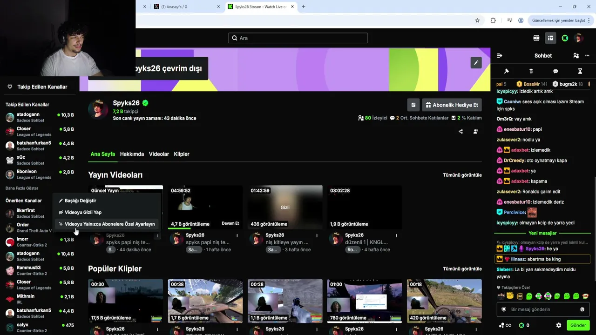Image resolution: width=596 pixels, height=335 pixels.
Task: Close the Anasayfa / X tab
Action: click(219, 7)
